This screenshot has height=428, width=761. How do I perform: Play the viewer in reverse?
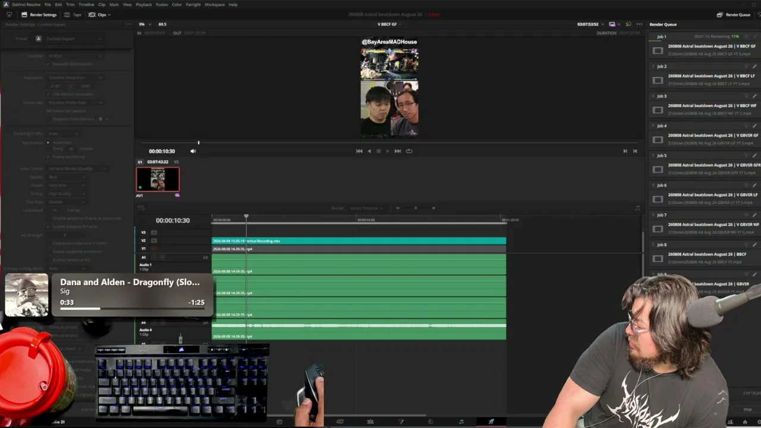369,151
